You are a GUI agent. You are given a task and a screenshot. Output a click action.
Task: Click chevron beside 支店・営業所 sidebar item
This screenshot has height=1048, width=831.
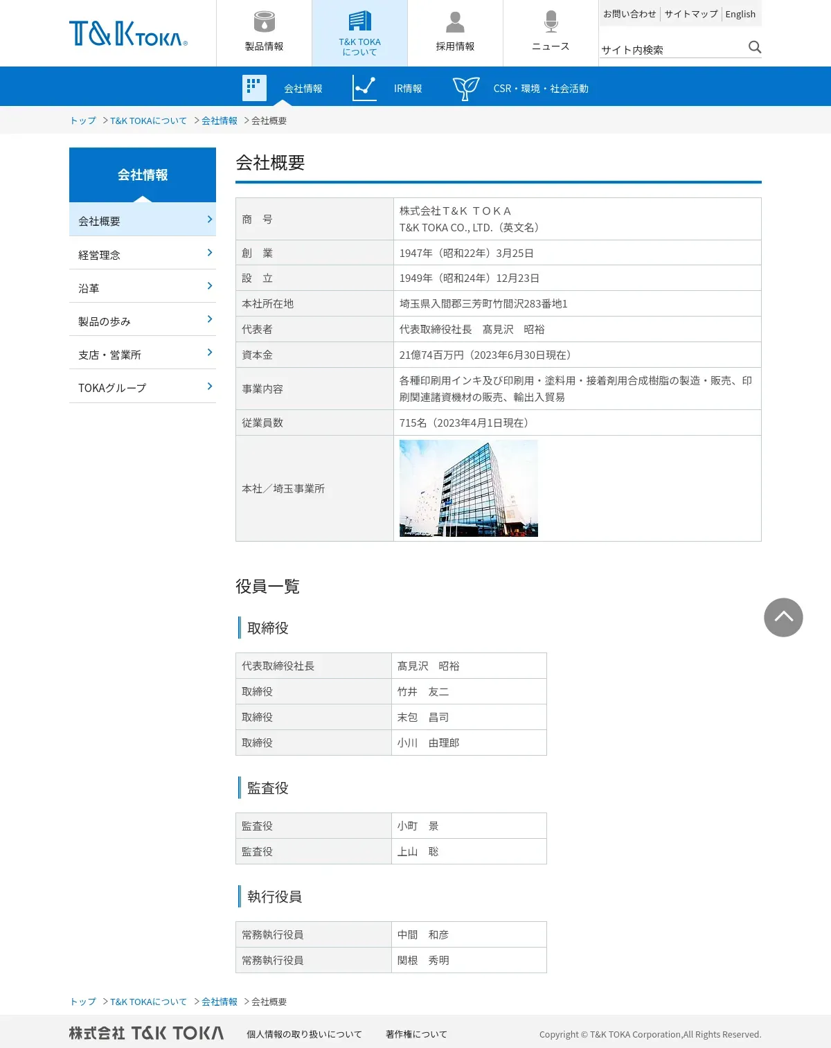click(x=210, y=353)
